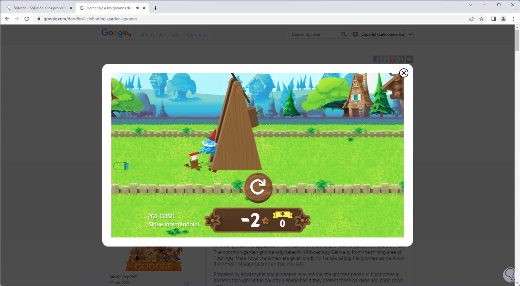Screen dimensions: 520x286
Task: Click the ¡Ya casi! message
Action: pyautogui.click(x=161, y=216)
